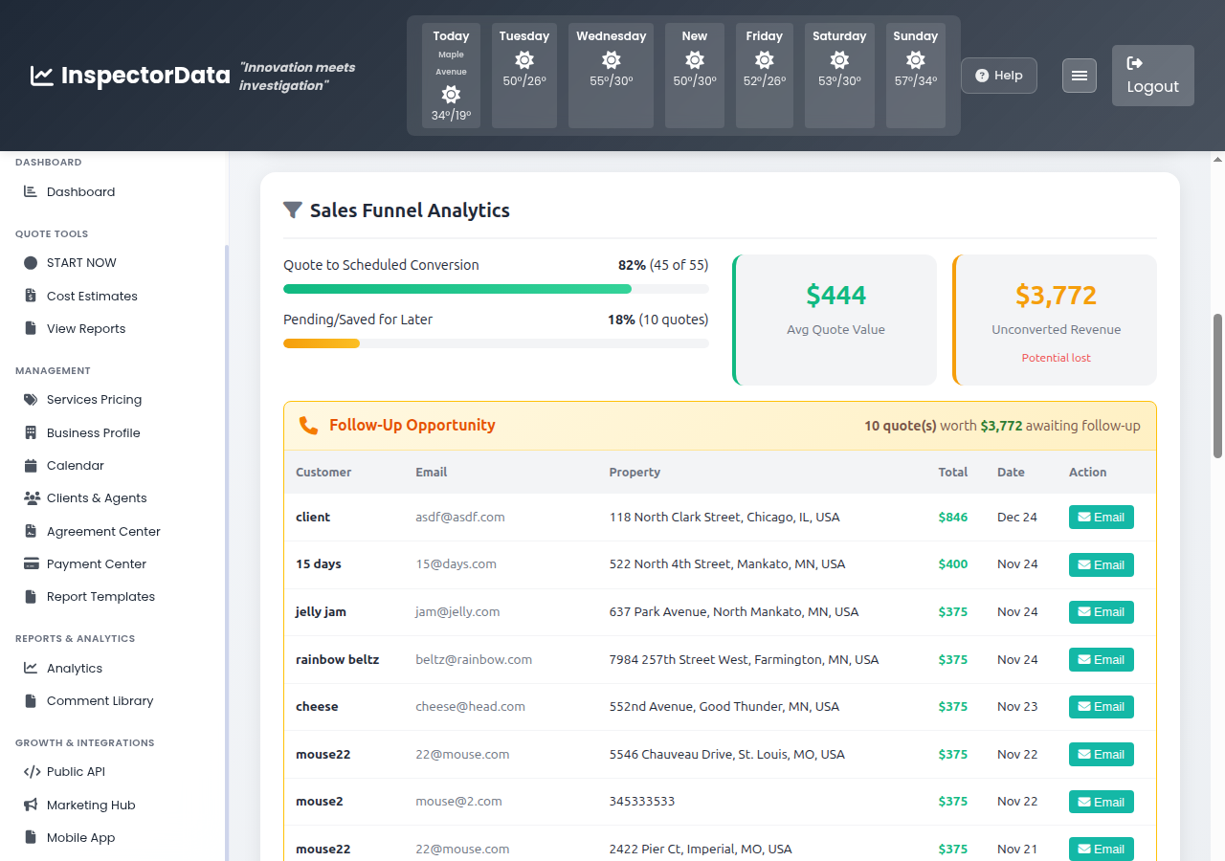The width and height of the screenshot is (1225, 861).
Task: Open the Dashboard via its chart icon
Action: [x=30, y=191]
